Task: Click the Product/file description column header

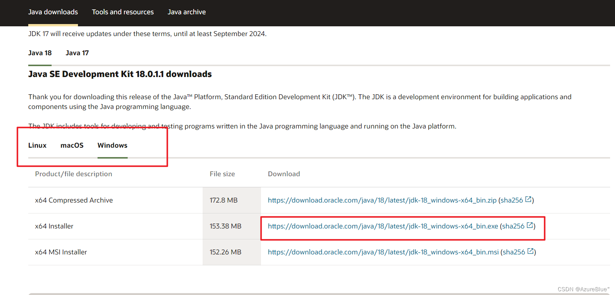Action: point(73,174)
